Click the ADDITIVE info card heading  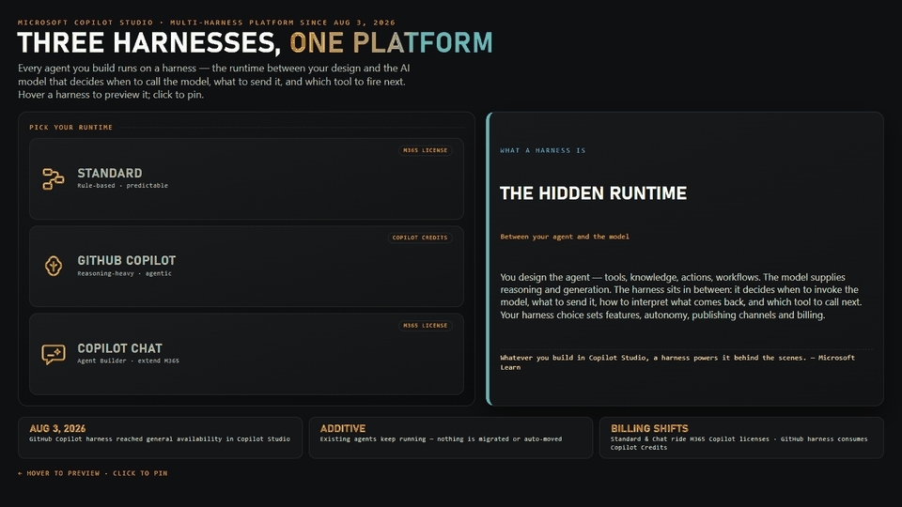click(x=343, y=428)
